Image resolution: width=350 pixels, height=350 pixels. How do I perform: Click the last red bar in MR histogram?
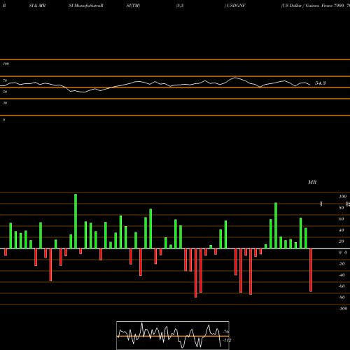point(311,270)
